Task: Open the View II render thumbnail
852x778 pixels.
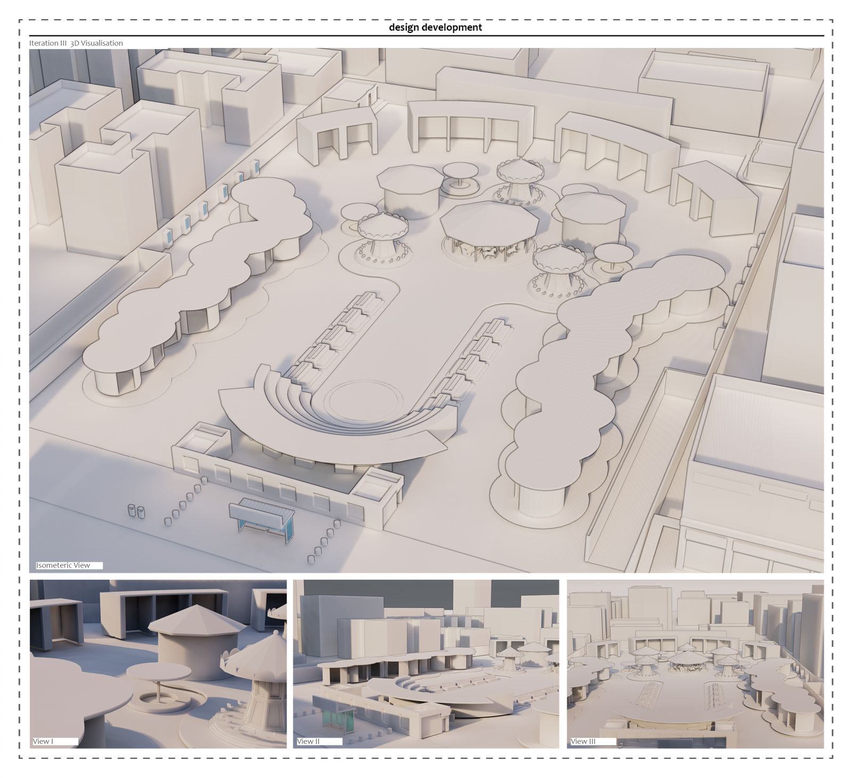Action: (x=426, y=664)
